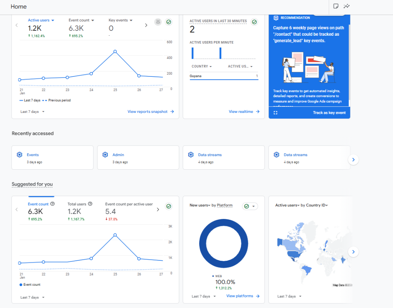Open Last 7 days dropdown on Event count card
The width and height of the screenshot is (393, 308).
pyautogui.click(x=32, y=298)
